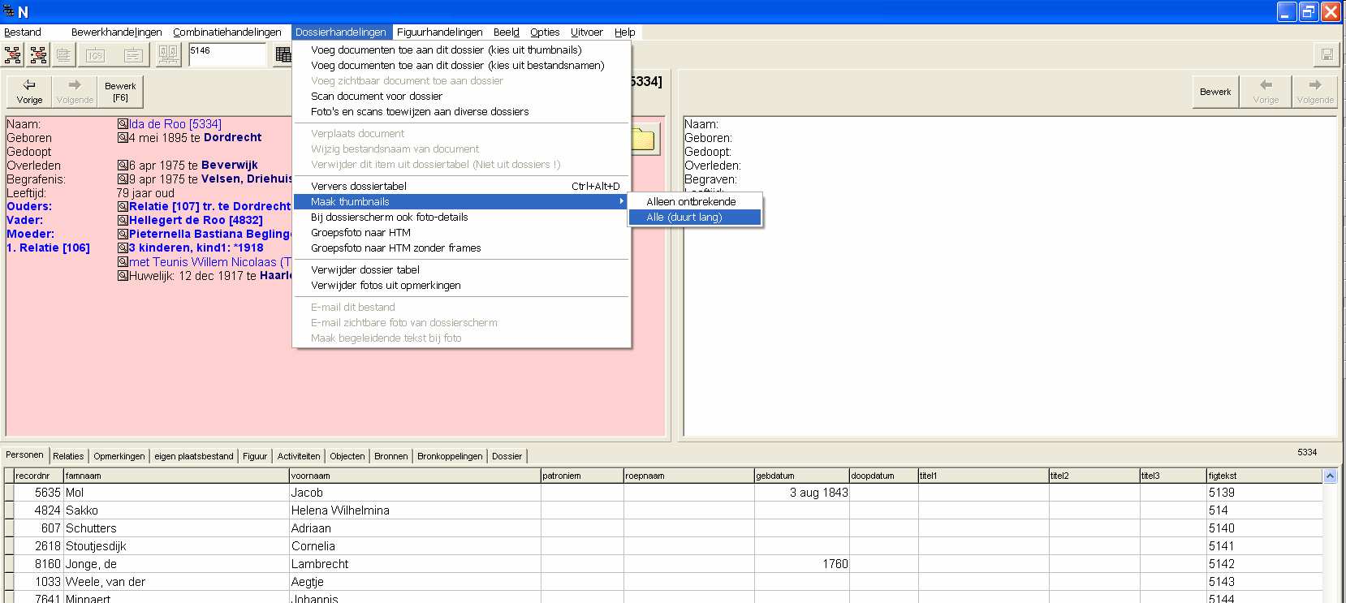
Task: Open the Bestand menu
Action: (23, 32)
